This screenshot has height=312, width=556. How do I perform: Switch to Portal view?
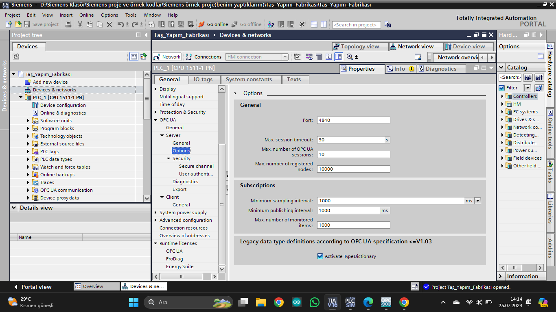click(33, 287)
